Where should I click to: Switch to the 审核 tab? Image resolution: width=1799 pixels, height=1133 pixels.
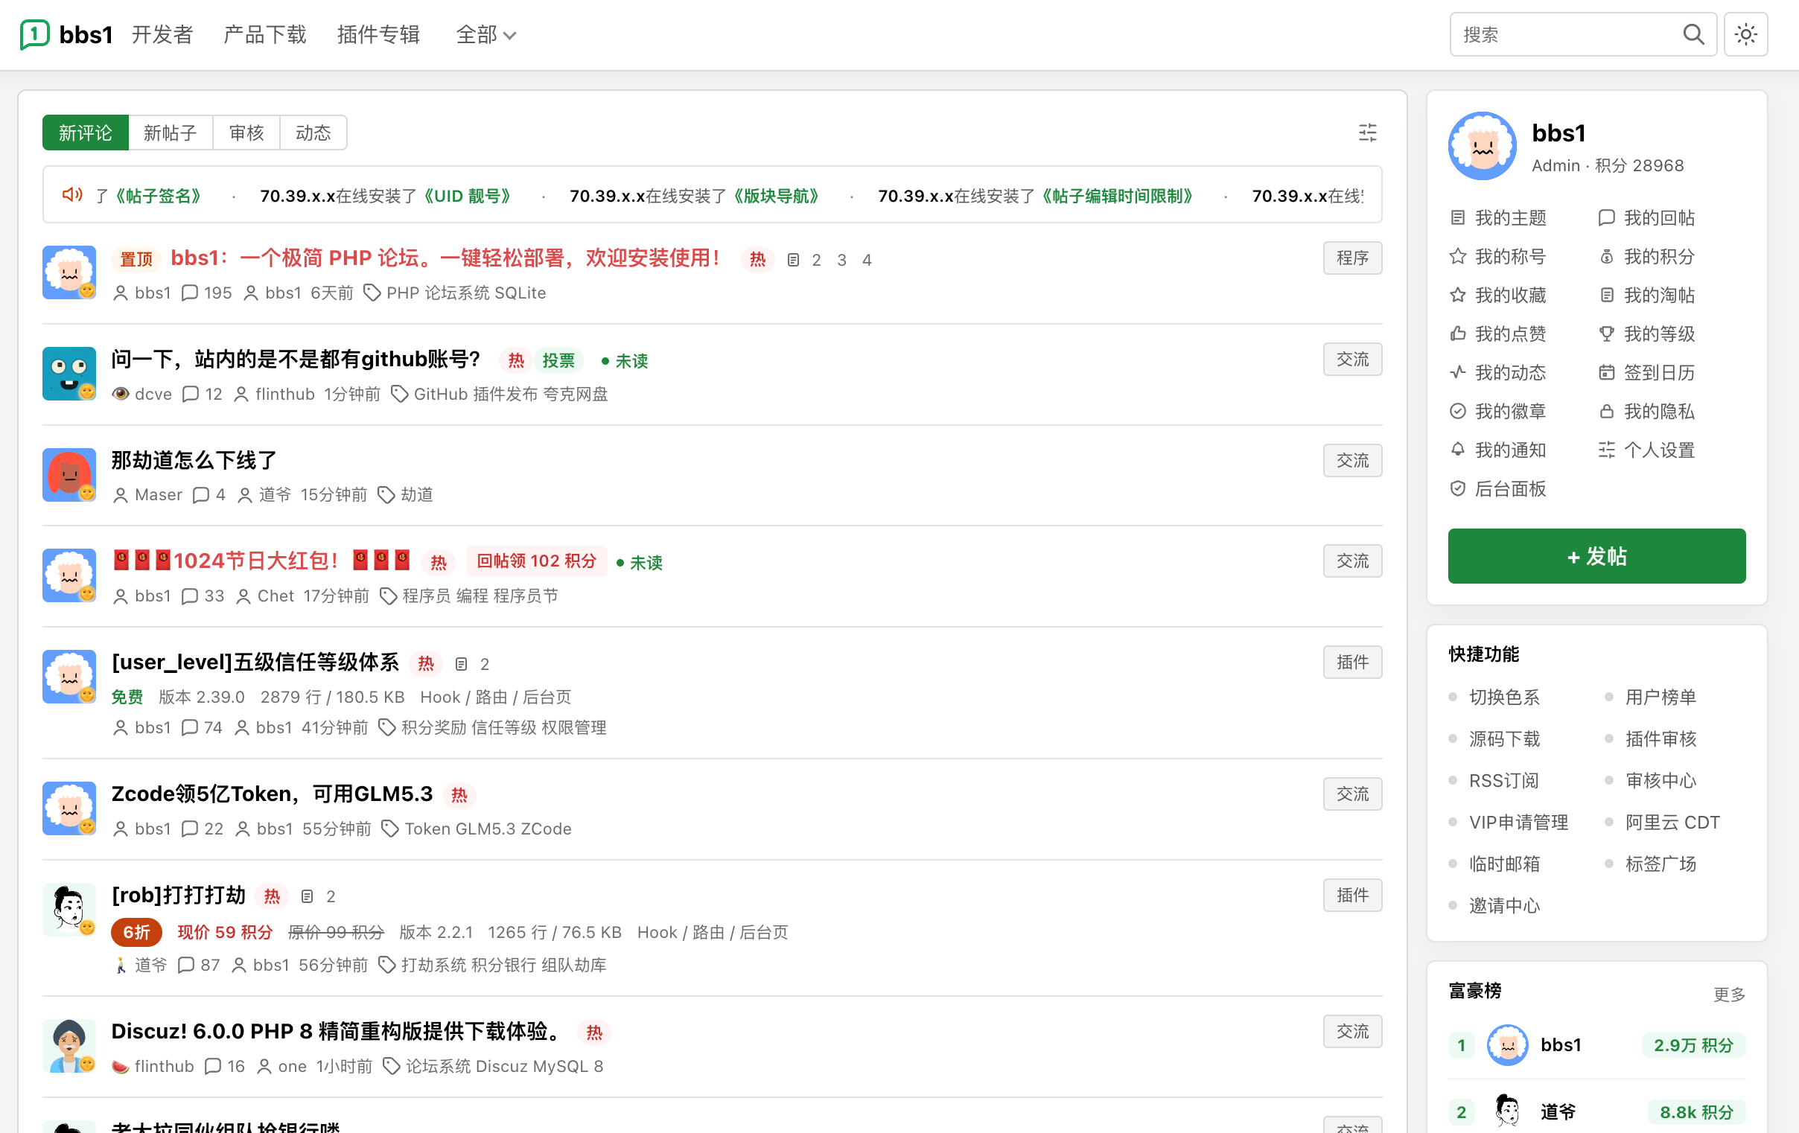tap(246, 133)
